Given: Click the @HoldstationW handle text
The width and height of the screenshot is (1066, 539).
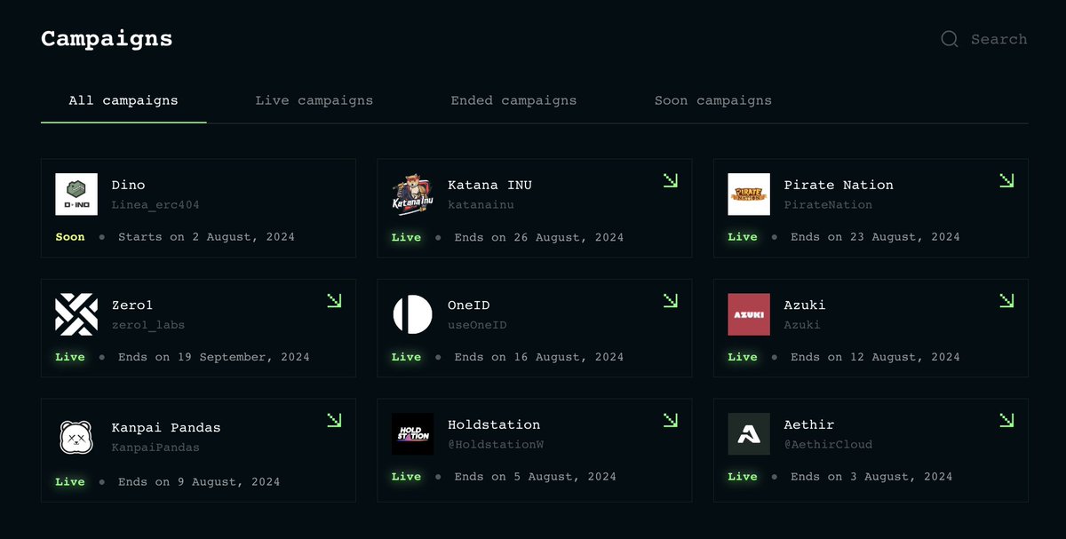Looking at the screenshot, I should 496,445.
